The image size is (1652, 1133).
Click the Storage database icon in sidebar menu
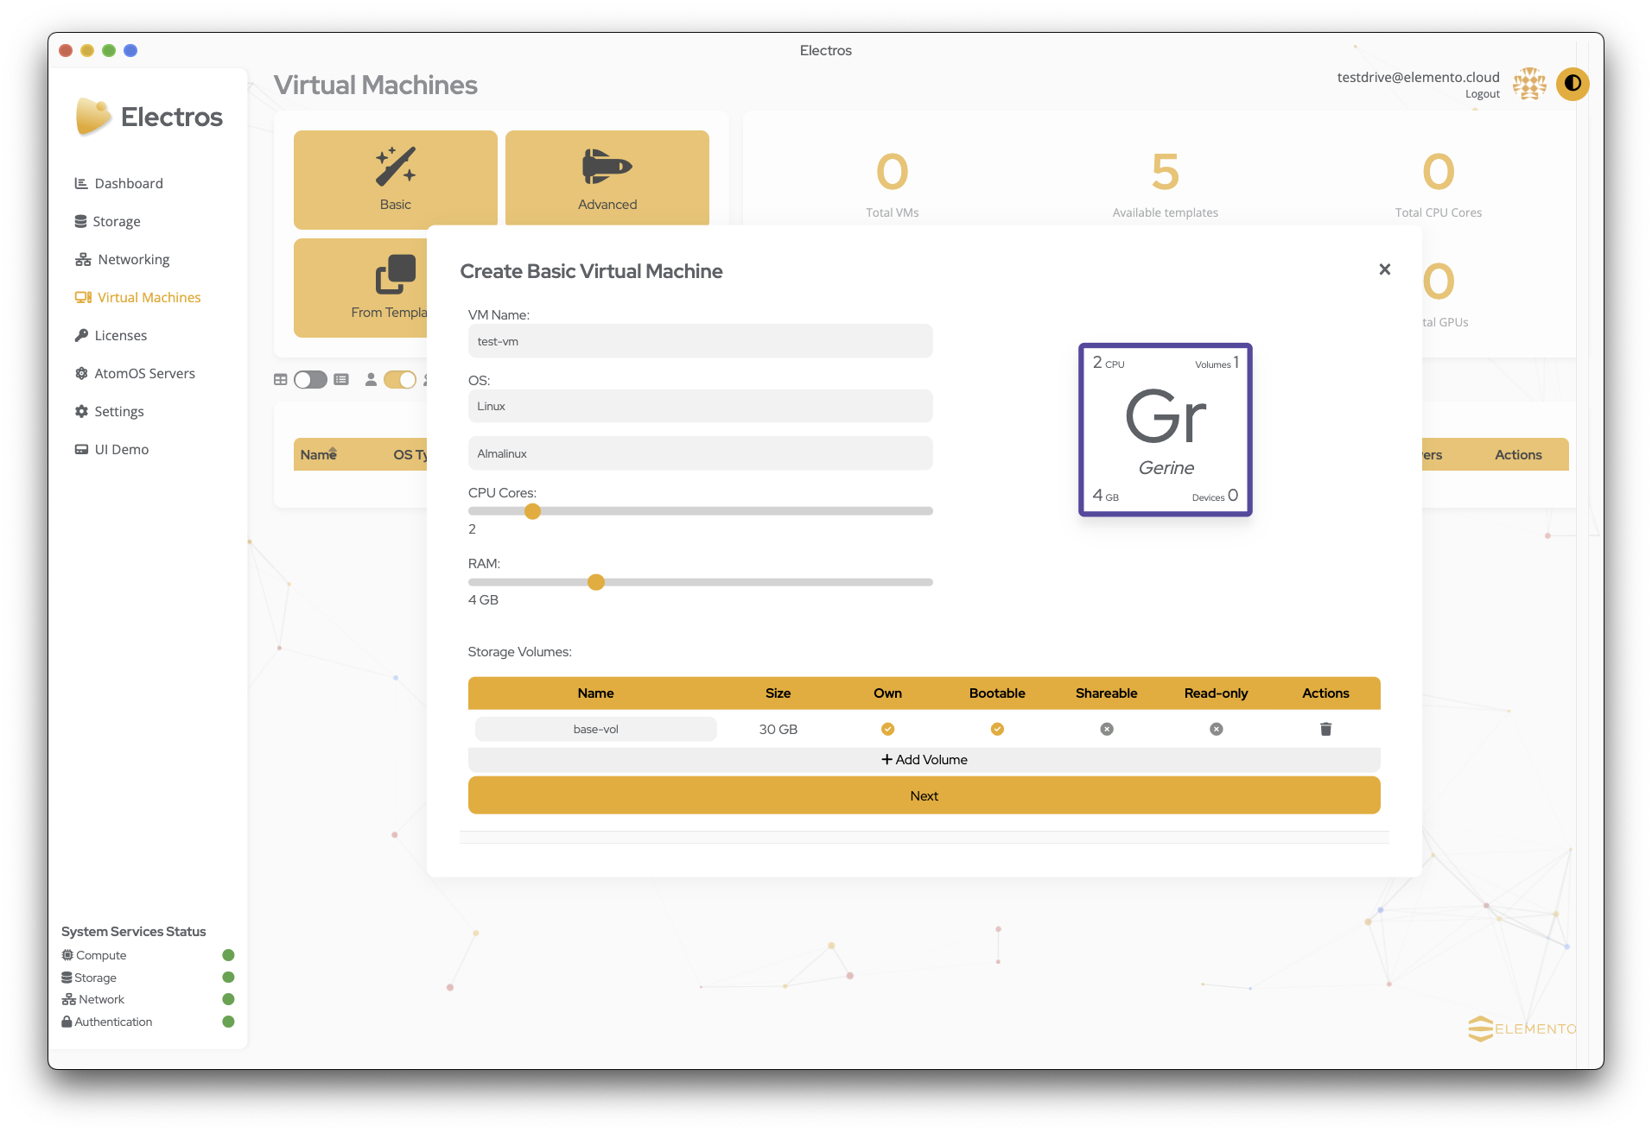click(80, 221)
